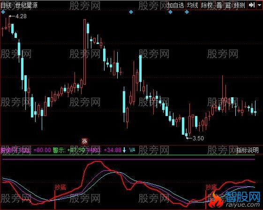Viewport: 263px width, 210px height.
Task: Click the diamond marker below 均线
Action: click(x=187, y=12)
